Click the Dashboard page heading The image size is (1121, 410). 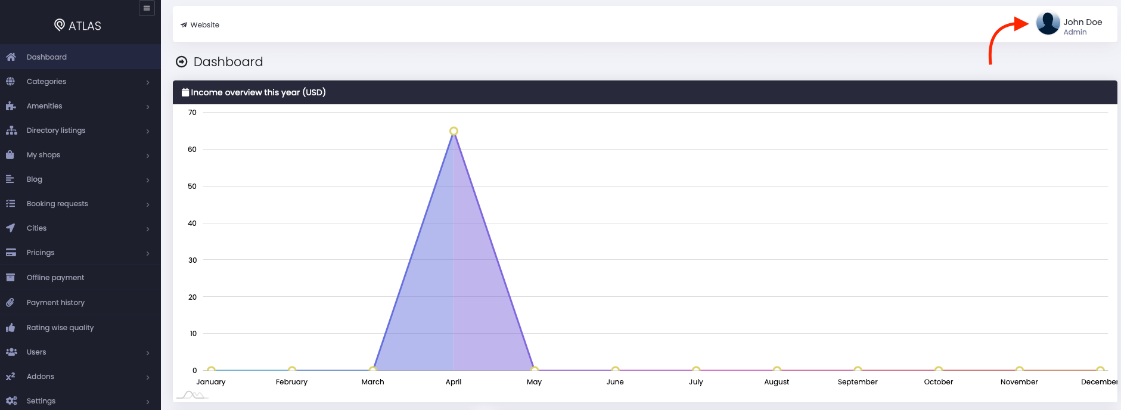[228, 62]
